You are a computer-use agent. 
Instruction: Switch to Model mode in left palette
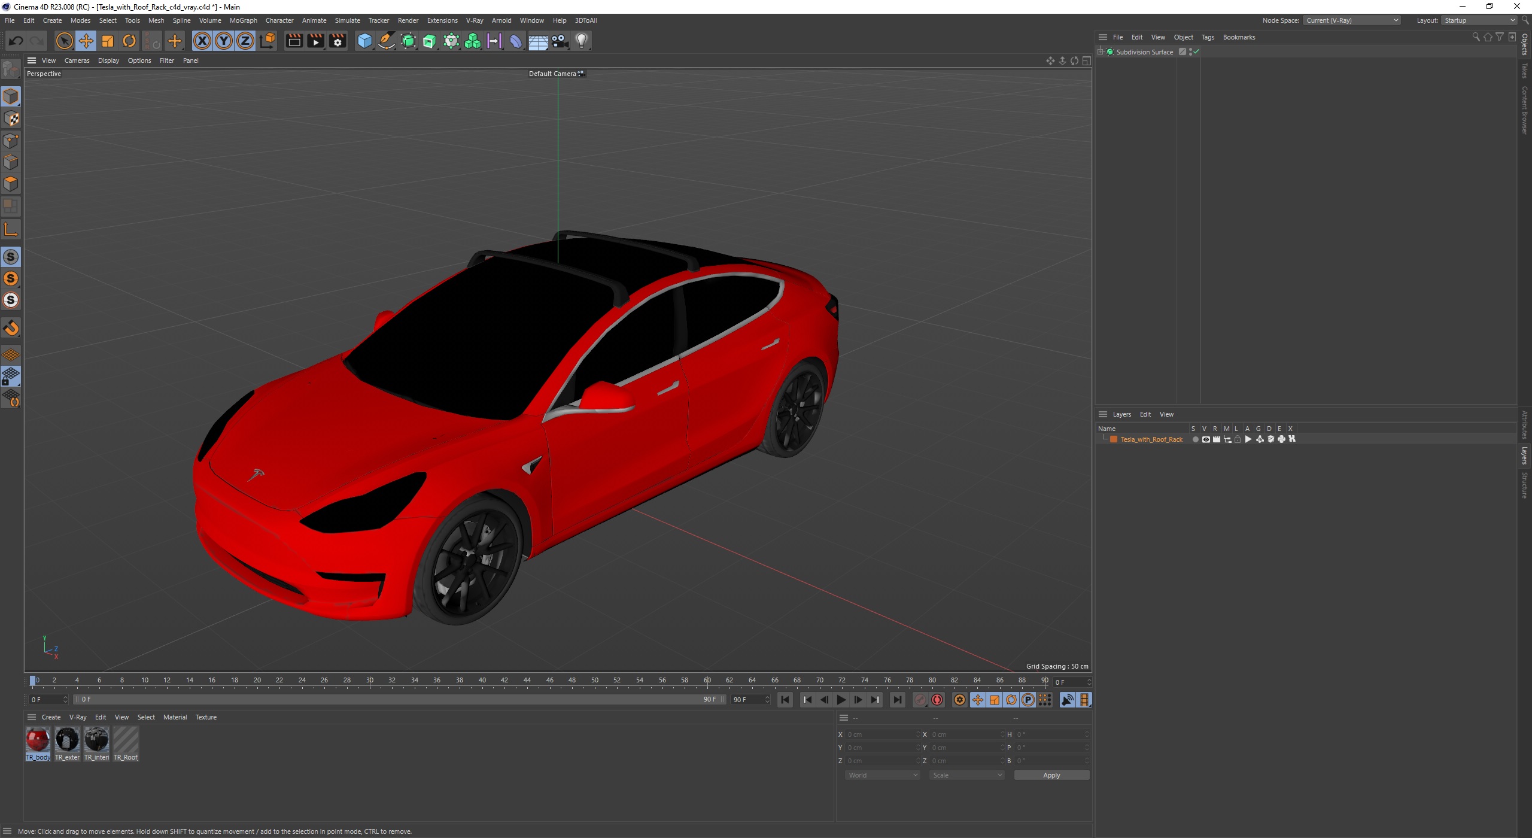pyautogui.click(x=11, y=96)
